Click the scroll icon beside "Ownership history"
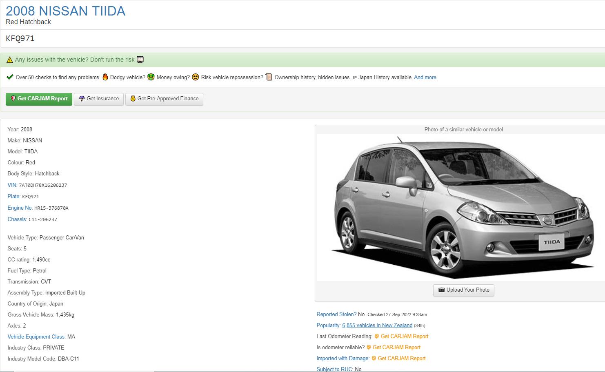 [269, 77]
